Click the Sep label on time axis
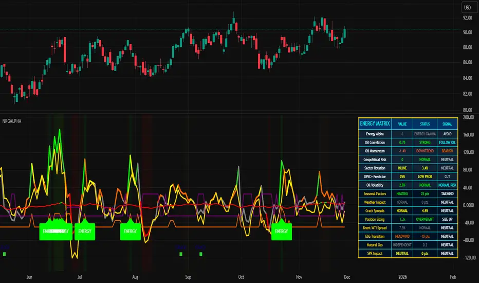The height and width of the screenshot is (283, 479). point(188,276)
